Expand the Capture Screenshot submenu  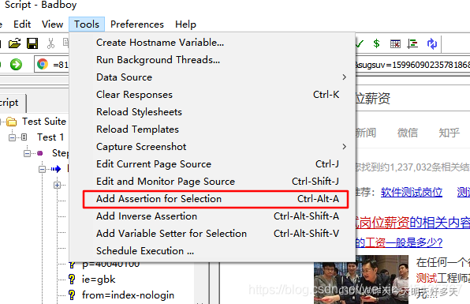pos(212,147)
